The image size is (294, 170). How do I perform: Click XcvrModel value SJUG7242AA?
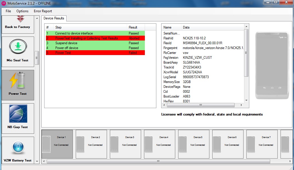click(192, 72)
